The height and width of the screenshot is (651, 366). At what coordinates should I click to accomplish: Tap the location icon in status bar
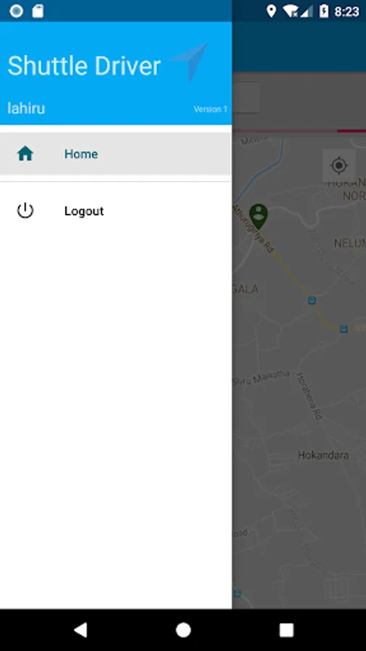point(271,11)
